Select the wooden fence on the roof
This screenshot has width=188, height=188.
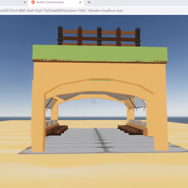(99, 36)
